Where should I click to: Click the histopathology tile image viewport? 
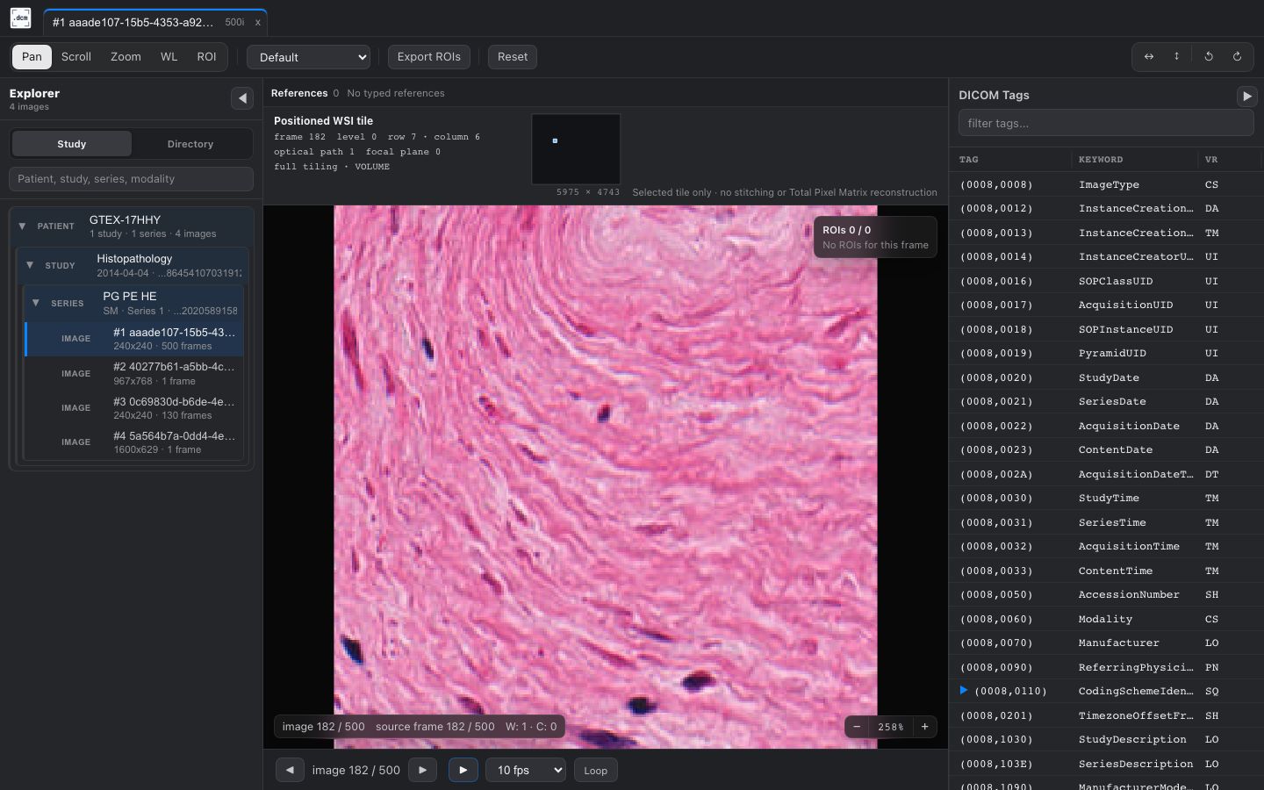[x=605, y=477]
